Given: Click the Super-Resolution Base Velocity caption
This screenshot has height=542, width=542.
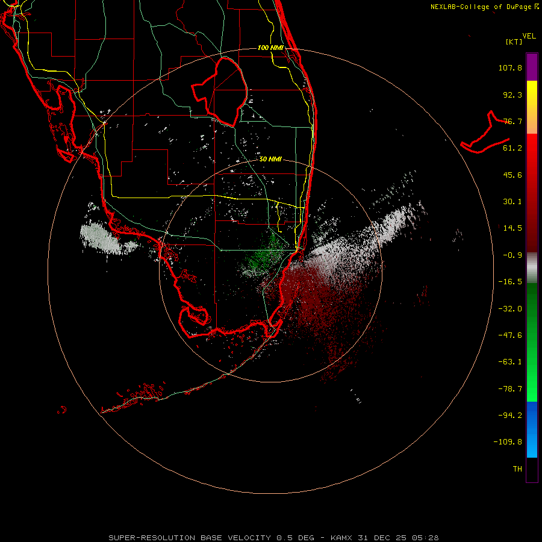Looking at the screenshot, I should 273,538.
